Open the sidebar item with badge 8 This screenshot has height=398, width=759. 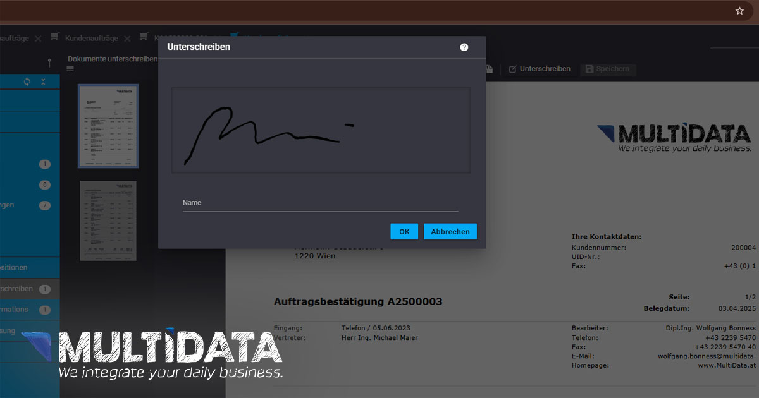pos(25,185)
